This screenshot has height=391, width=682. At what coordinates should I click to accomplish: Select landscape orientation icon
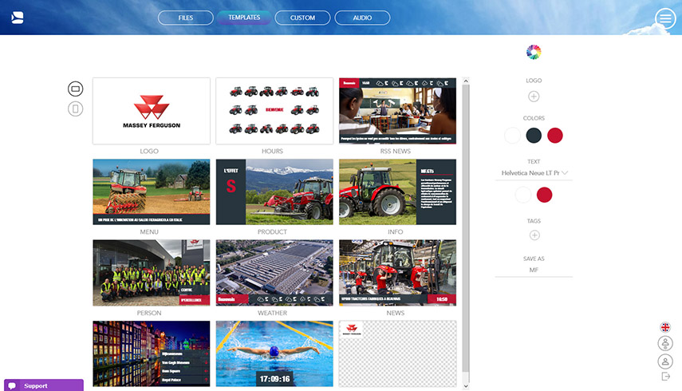75,89
